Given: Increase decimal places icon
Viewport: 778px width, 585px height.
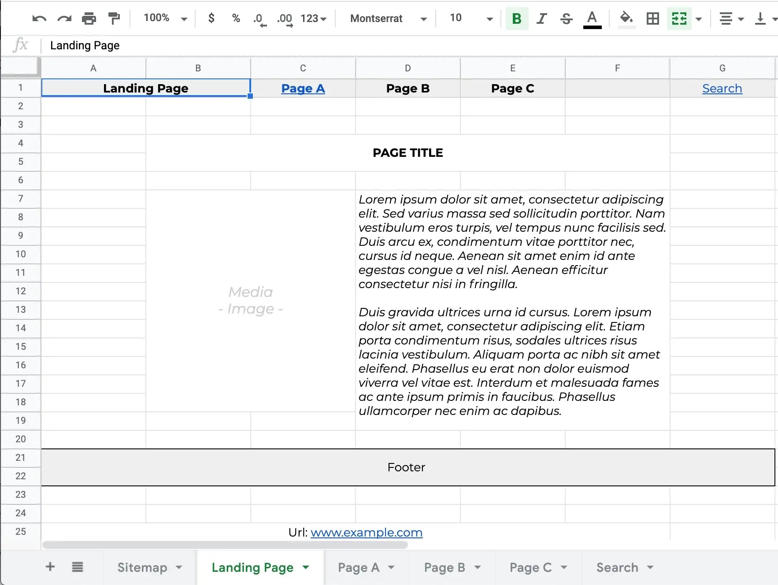Looking at the screenshot, I should pyautogui.click(x=285, y=19).
